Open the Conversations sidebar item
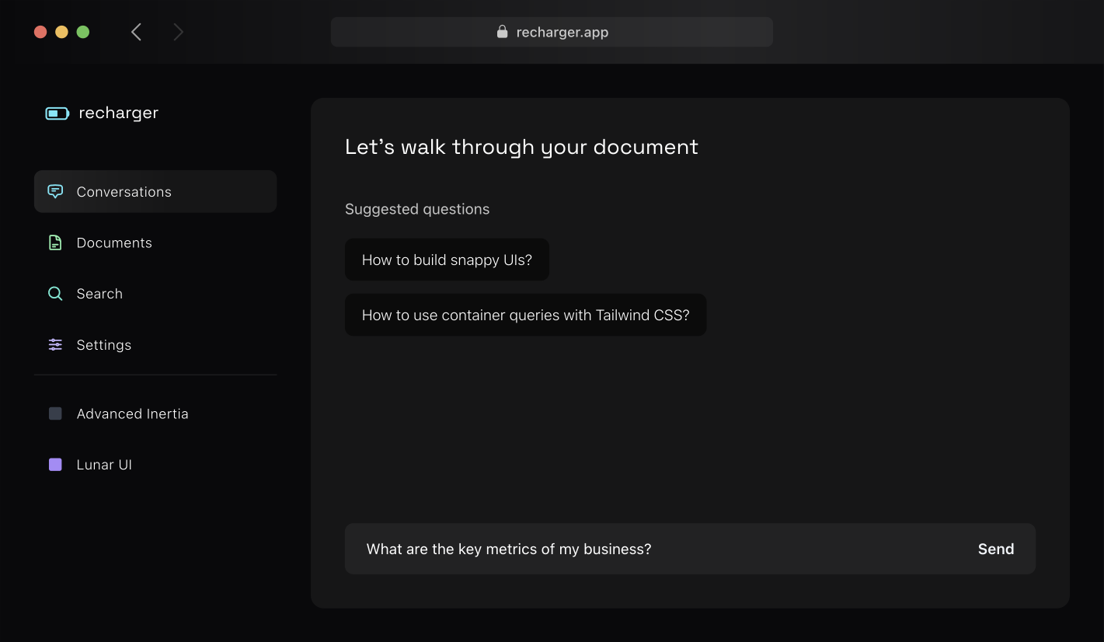Image resolution: width=1104 pixels, height=642 pixels. (124, 192)
